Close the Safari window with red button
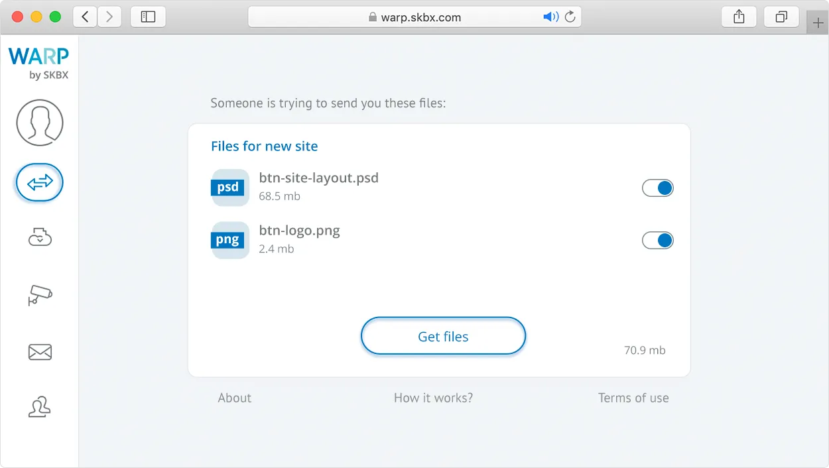829x468 pixels. [x=17, y=17]
